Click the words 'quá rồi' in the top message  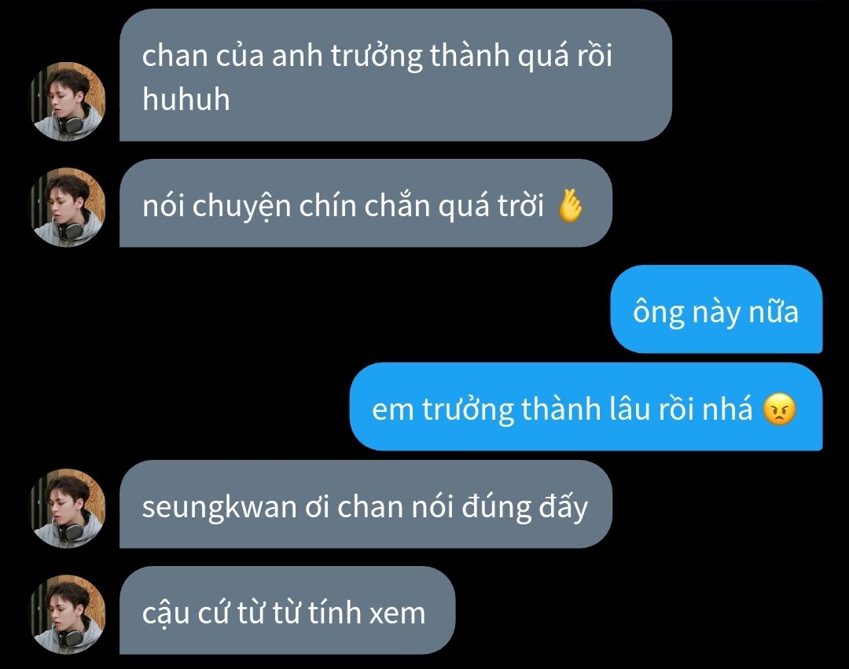(564, 55)
